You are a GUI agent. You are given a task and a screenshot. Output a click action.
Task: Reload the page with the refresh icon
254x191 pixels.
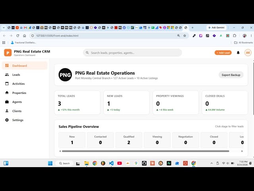[x=17, y=35]
